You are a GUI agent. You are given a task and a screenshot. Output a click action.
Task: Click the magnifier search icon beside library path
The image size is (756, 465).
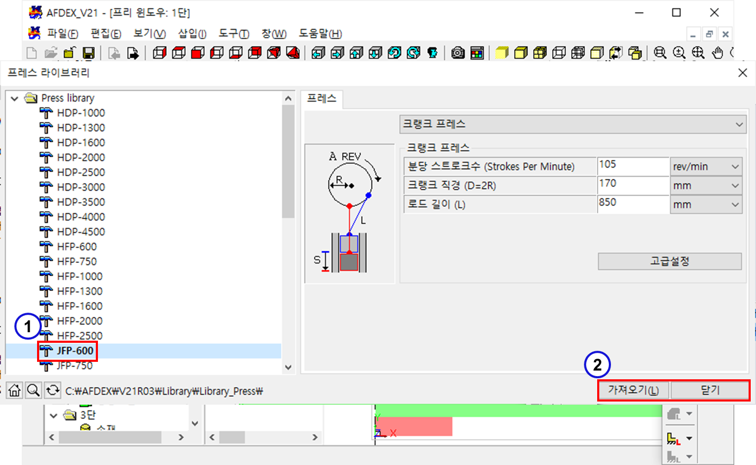click(x=33, y=391)
